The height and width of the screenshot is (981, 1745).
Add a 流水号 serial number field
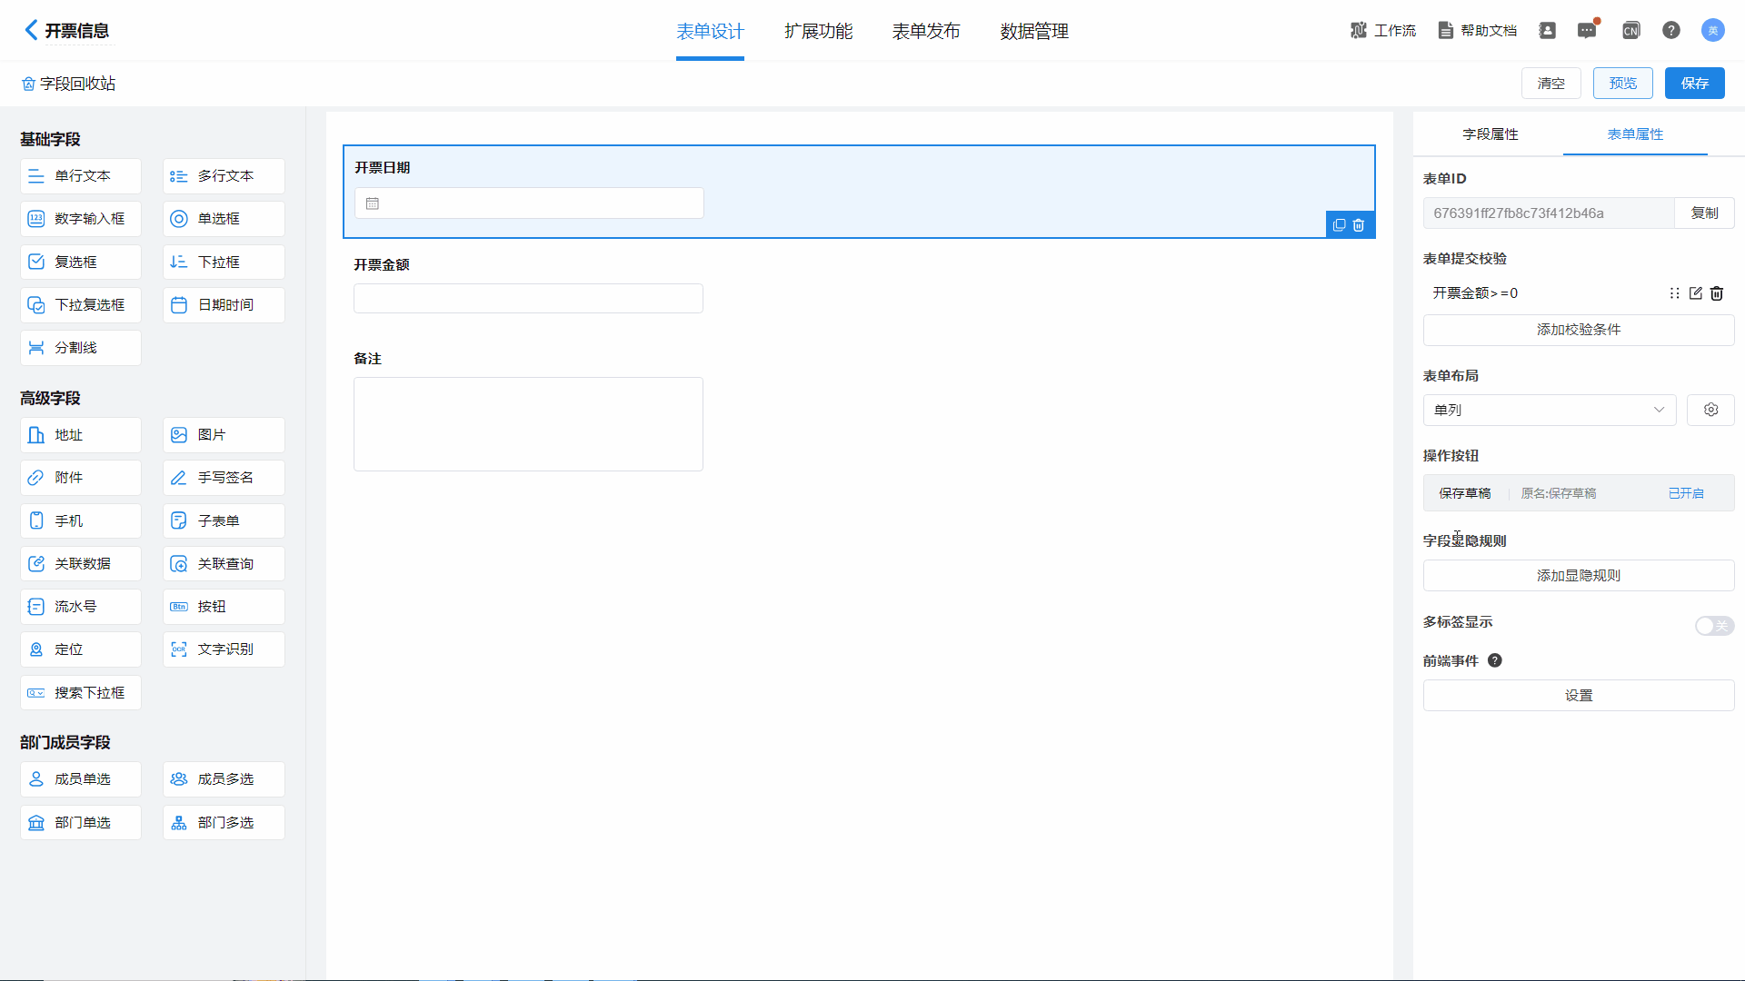pyautogui.click(x=81, y=607)
